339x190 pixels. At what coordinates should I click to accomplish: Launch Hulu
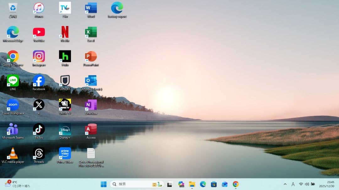point(65,56)
